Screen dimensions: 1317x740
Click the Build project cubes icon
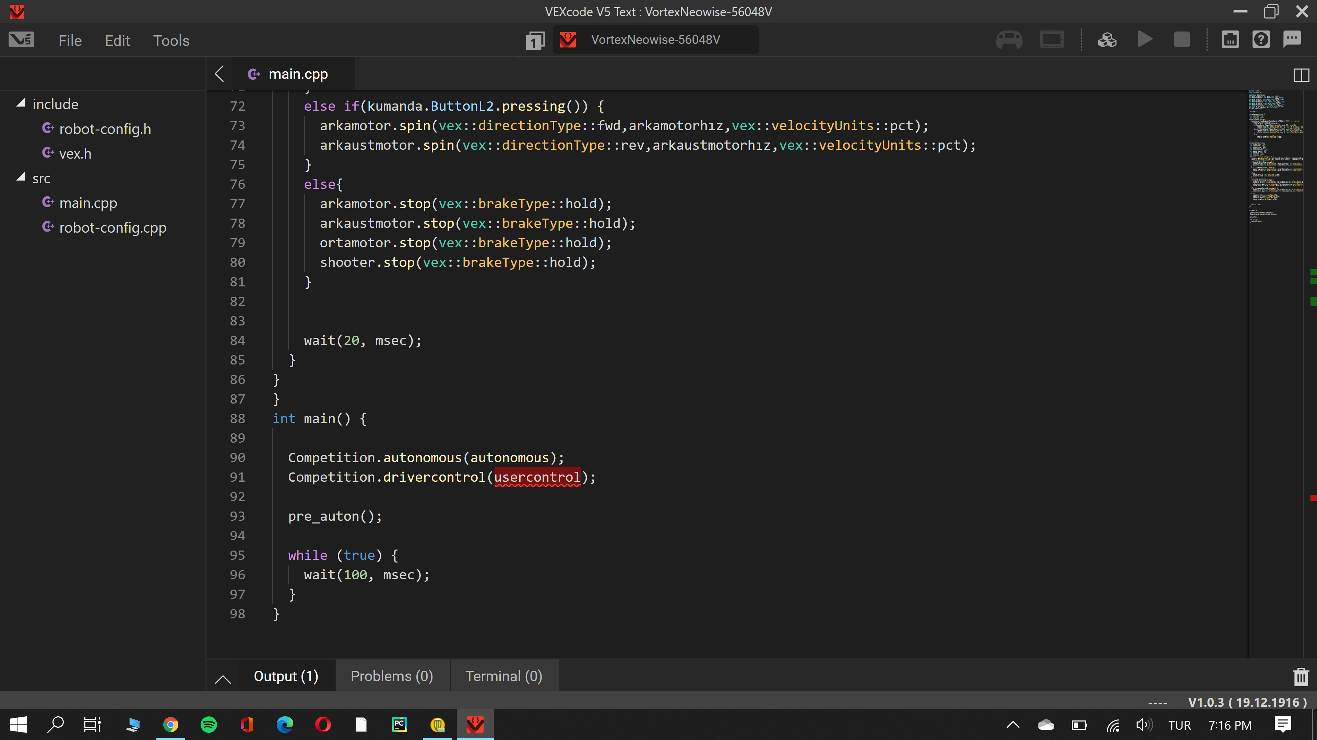(1107, 40)
